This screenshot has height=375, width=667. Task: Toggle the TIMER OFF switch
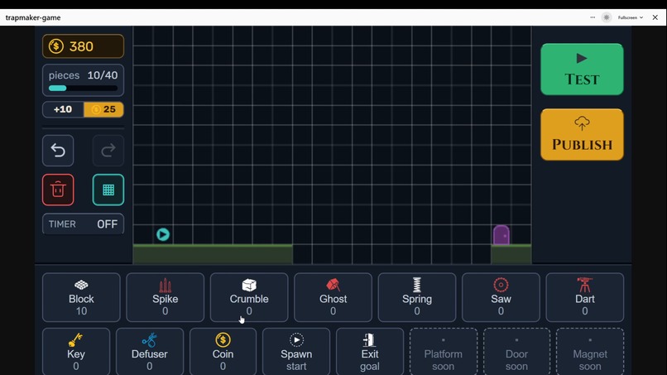[83, 224]
